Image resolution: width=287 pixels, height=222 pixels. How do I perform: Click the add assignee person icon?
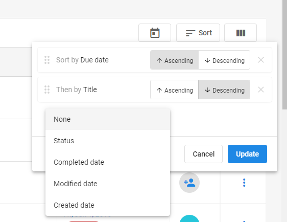pos(189,183)
